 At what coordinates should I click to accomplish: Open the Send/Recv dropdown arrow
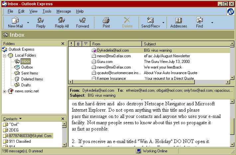[163, 23]
